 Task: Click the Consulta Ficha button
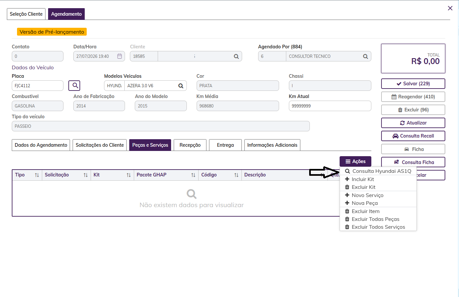click(x=413, y=162)
